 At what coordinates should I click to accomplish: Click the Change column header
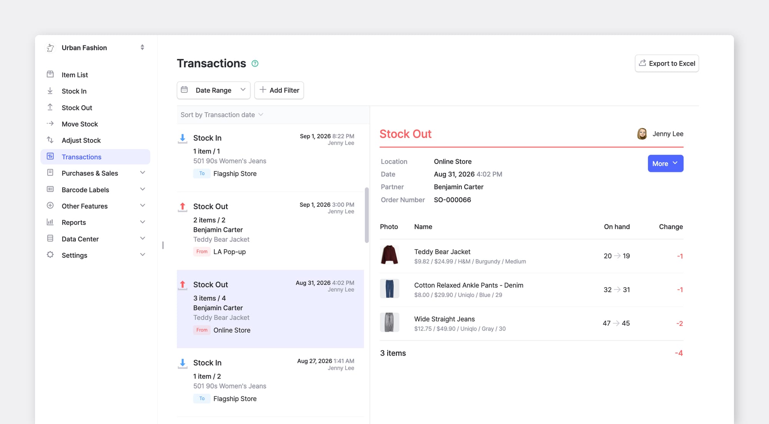[x=671, y=226]
